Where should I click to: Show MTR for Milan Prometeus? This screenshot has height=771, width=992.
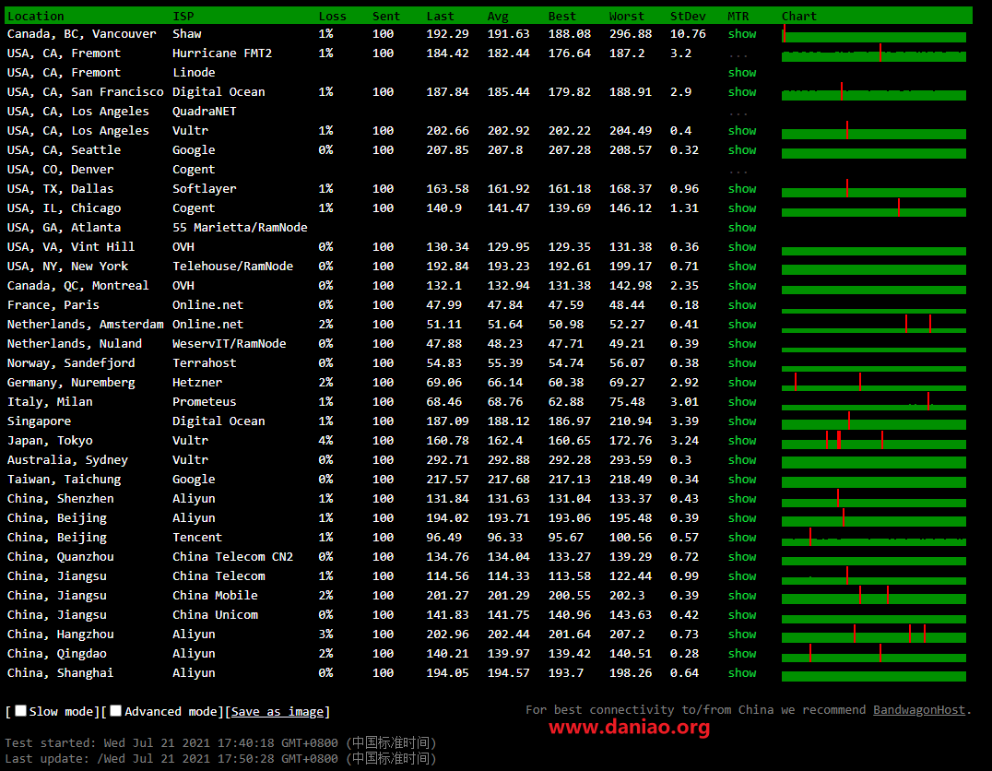[x=742, y=401]
